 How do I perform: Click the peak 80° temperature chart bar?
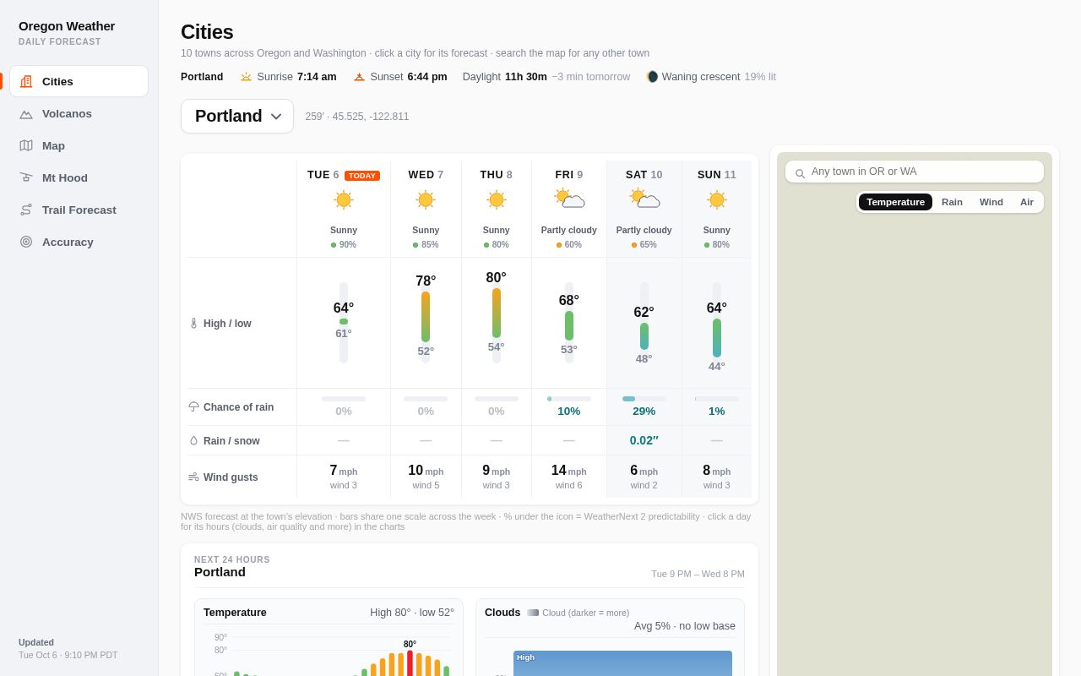coord(410,662)
